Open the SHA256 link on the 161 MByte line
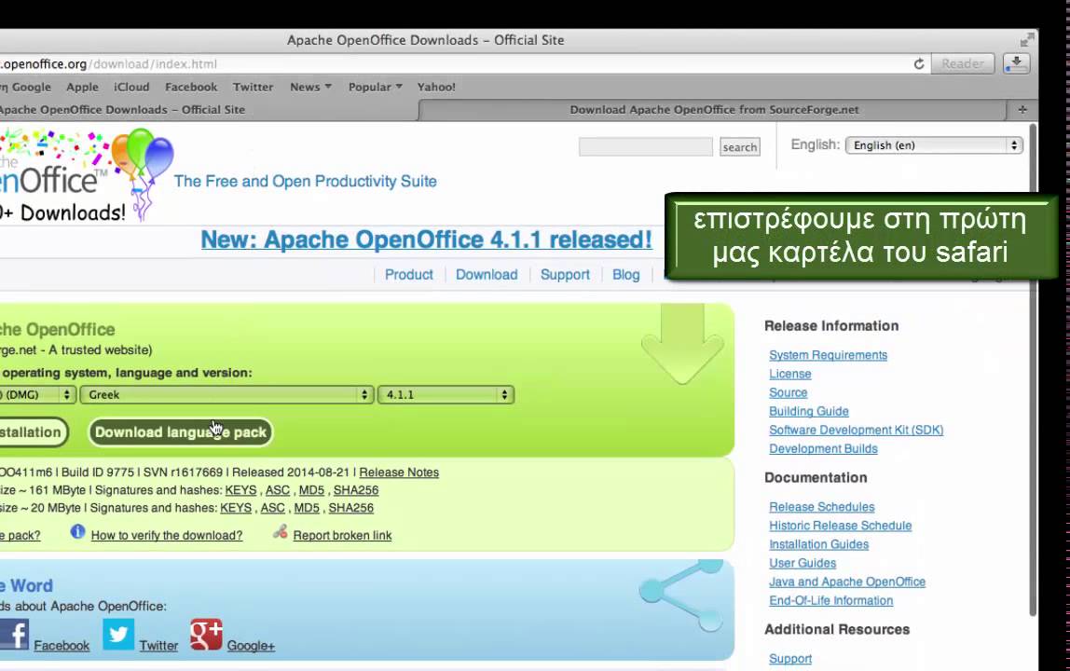 (x=355, y=490)
